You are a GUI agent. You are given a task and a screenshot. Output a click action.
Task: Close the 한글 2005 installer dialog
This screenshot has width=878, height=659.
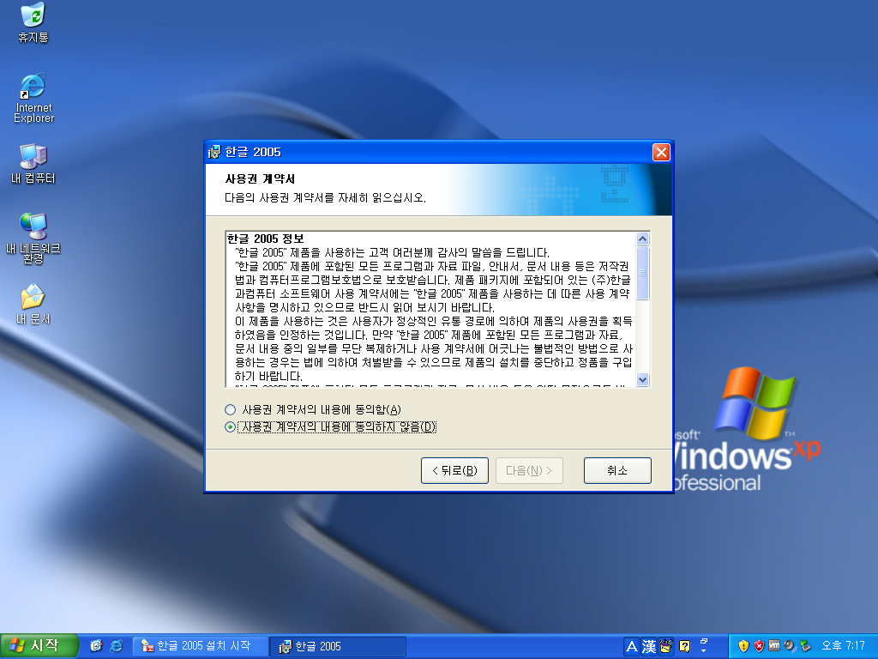point(661,152)
